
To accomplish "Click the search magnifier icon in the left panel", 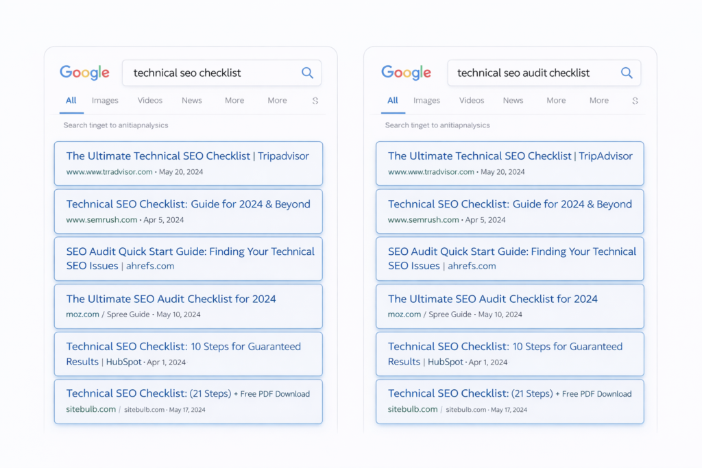I will [x=307, y=73].
